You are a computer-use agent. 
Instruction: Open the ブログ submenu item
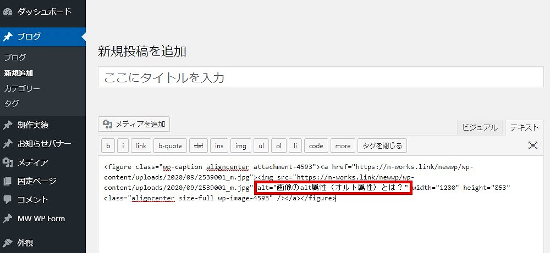click(x=15, y=58)
